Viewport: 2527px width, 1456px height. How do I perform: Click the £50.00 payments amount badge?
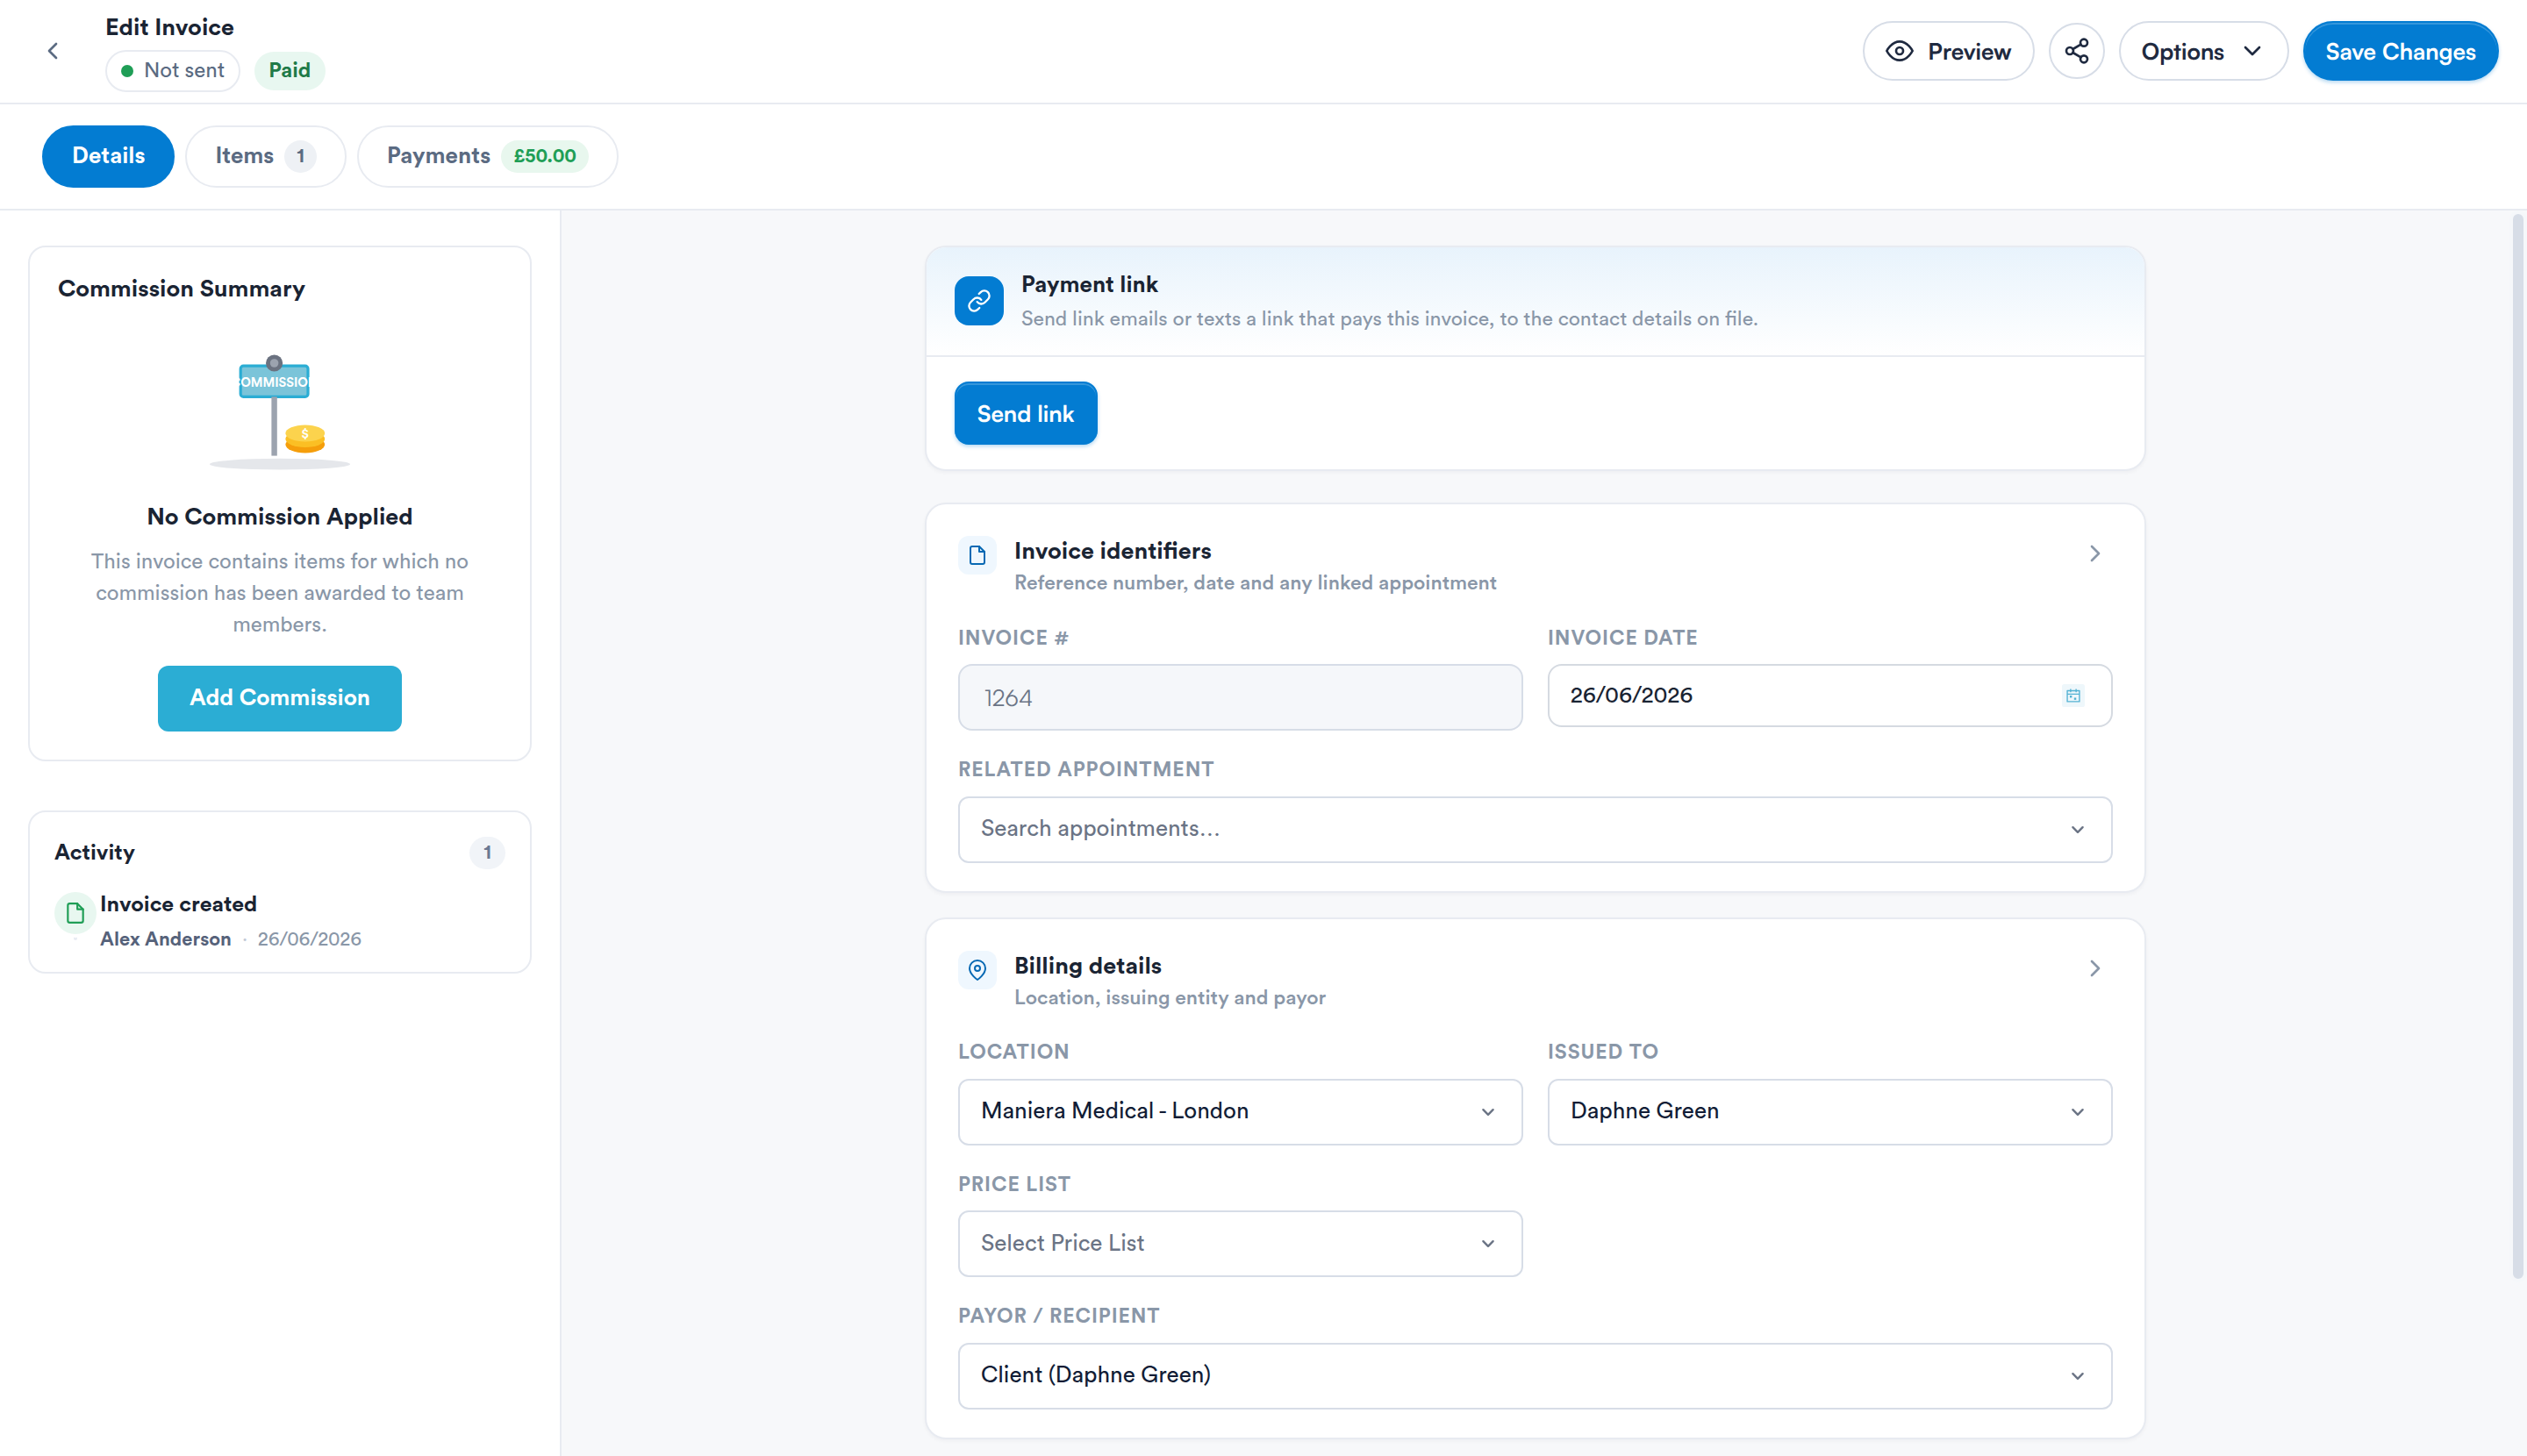(x=544, y=156)
